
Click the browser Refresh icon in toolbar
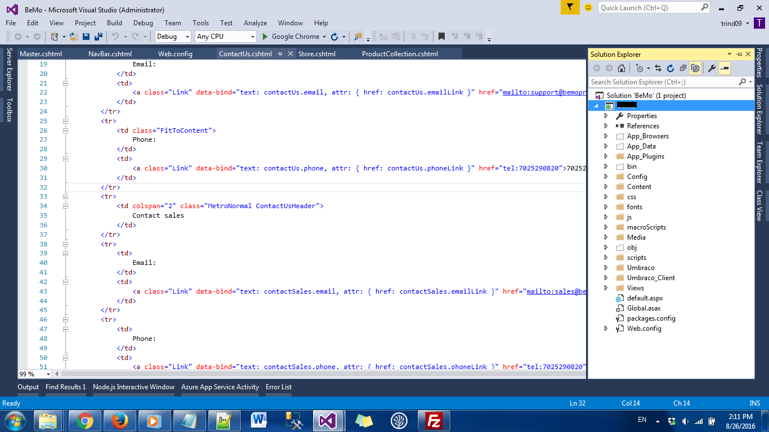pyautogui.click(x=334, y=37)
